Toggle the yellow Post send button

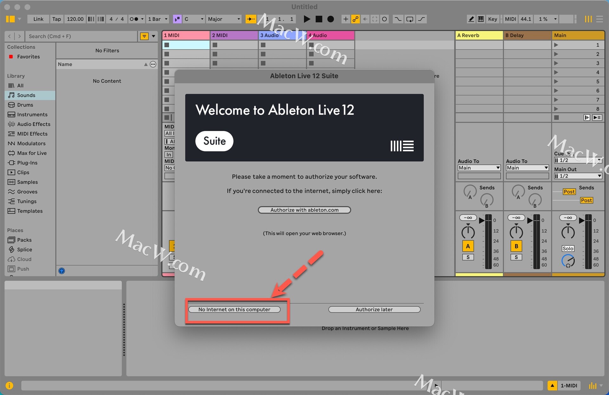tap(569, 192)
